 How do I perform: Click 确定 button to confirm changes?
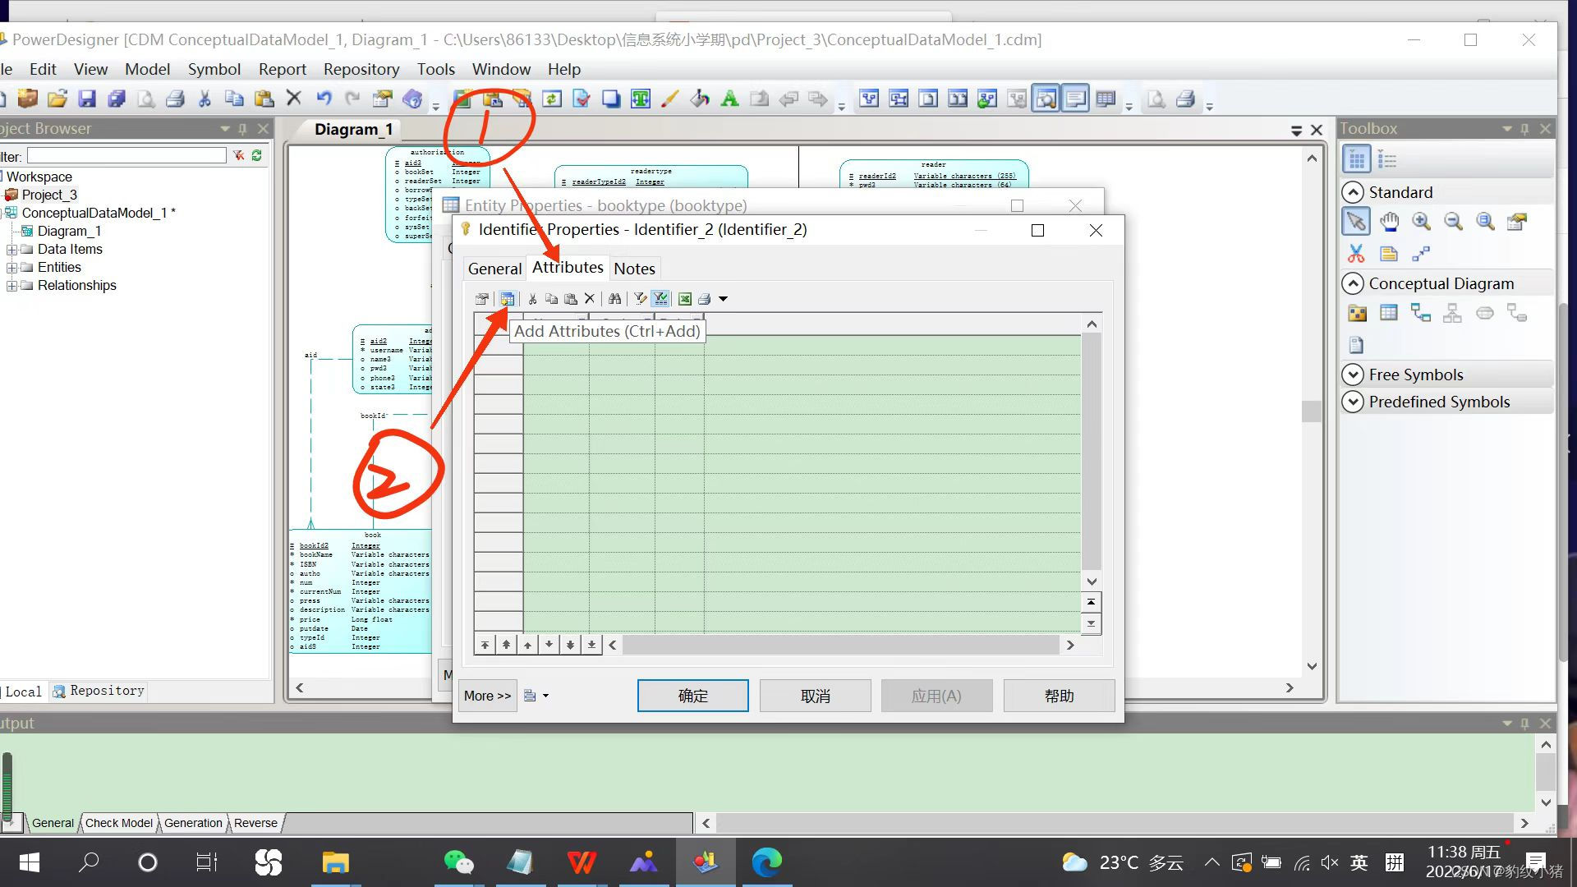pyautogui.click(x=693, y=696)
